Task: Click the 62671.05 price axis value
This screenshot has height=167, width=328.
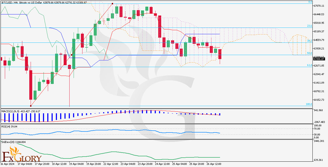Action: (x=319, y=65)
